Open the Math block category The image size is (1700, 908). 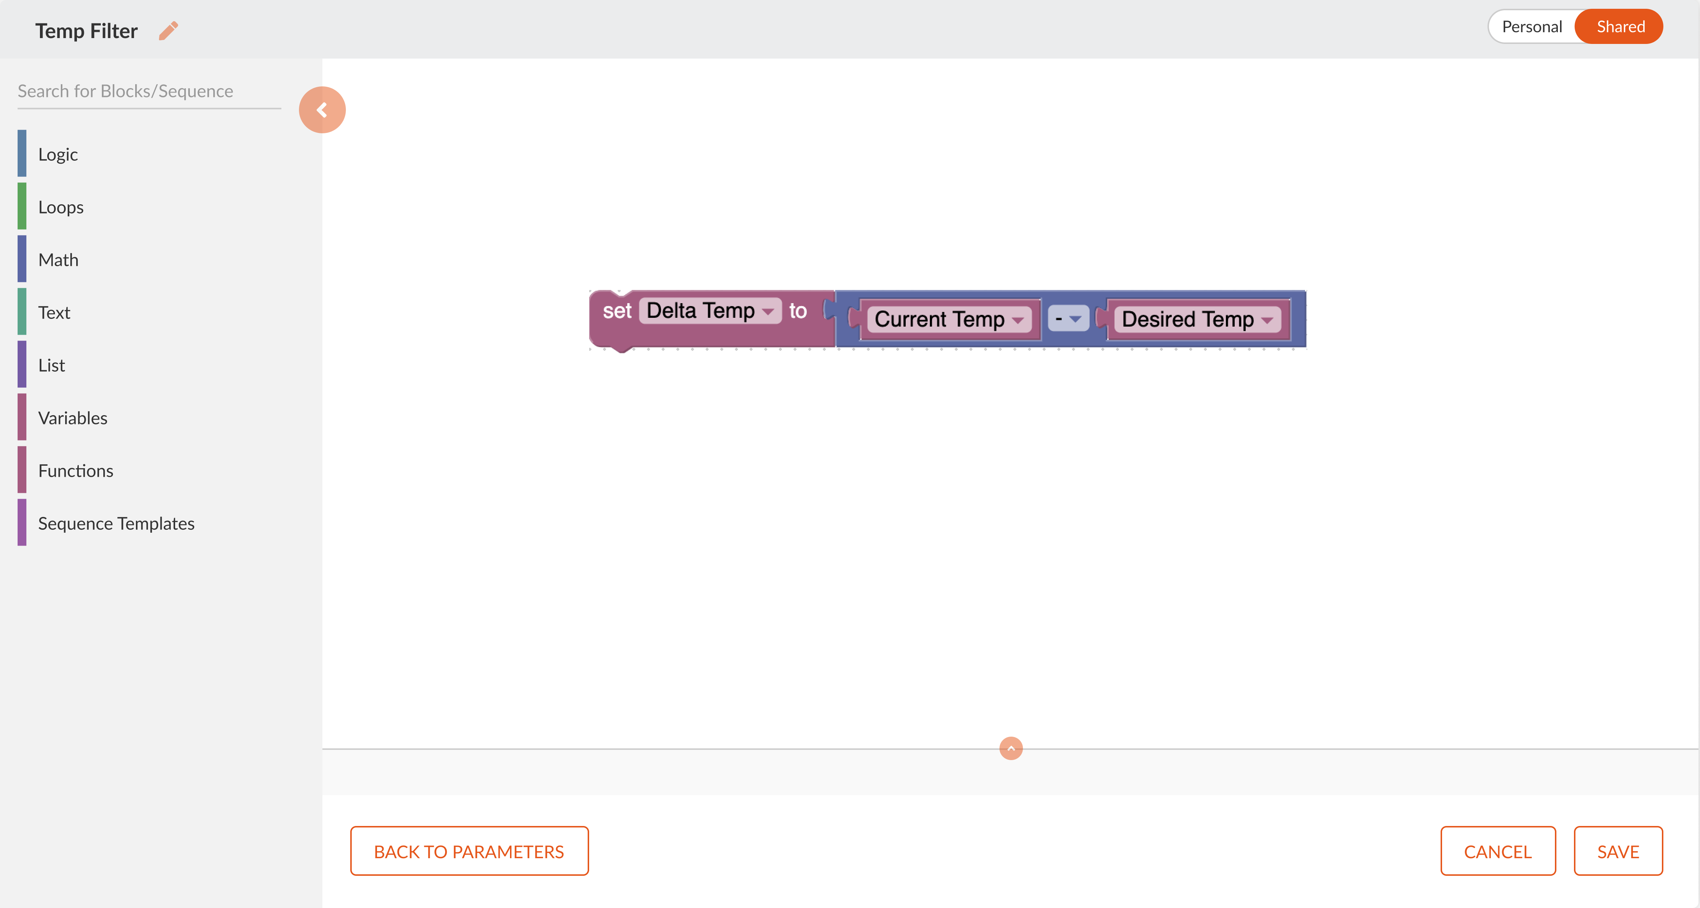tap(150, 260)
